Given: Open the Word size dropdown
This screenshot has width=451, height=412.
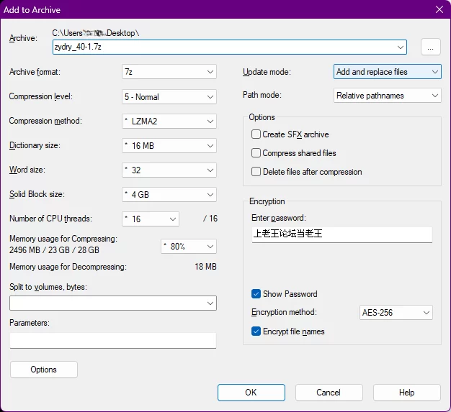Looking at the screenshot, I should [169, 170].
